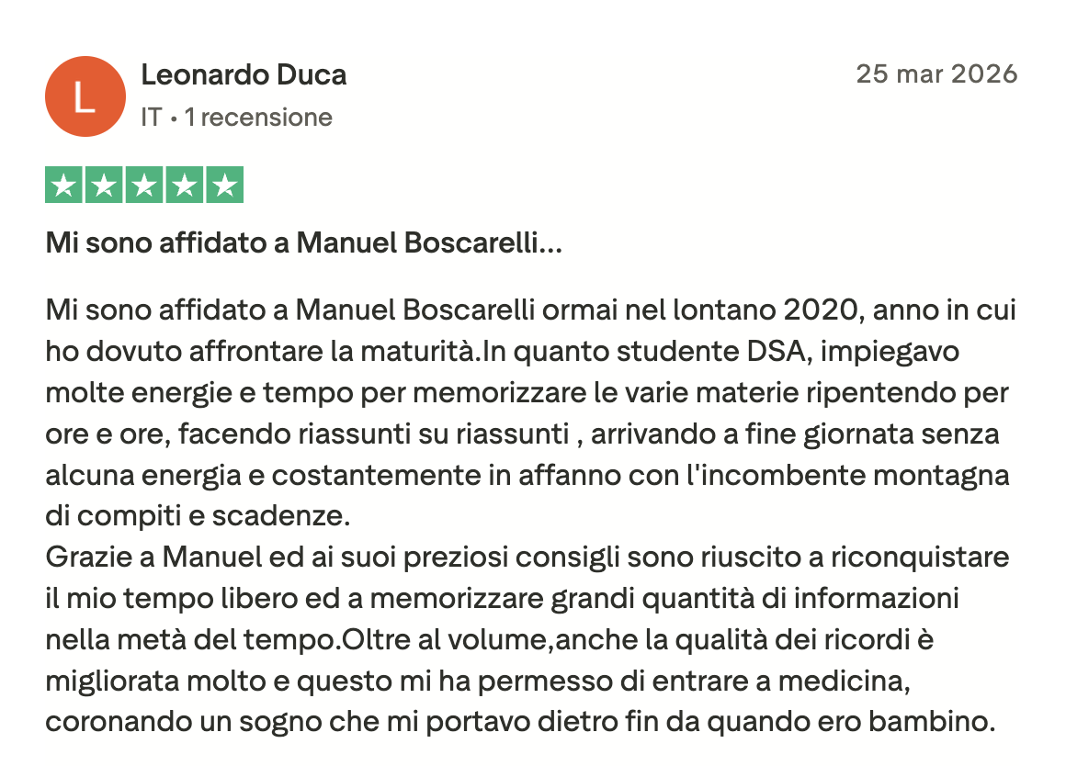Viewport: 1066px width, 766px height.
Task: Click the word "medicina" in the review
Action: 841,681
